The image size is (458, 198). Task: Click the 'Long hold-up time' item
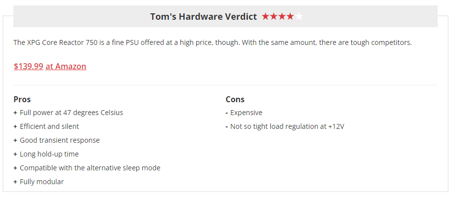[49, 154]
